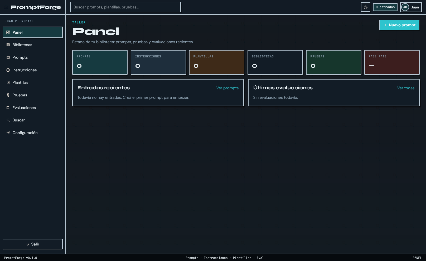
Task: Create a new prompt with Nuevo prompt
Action: pyautogui.click(x=399, y=25)
